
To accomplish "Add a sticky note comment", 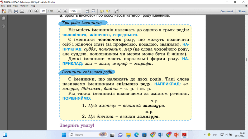I will [x=102, y=11].
